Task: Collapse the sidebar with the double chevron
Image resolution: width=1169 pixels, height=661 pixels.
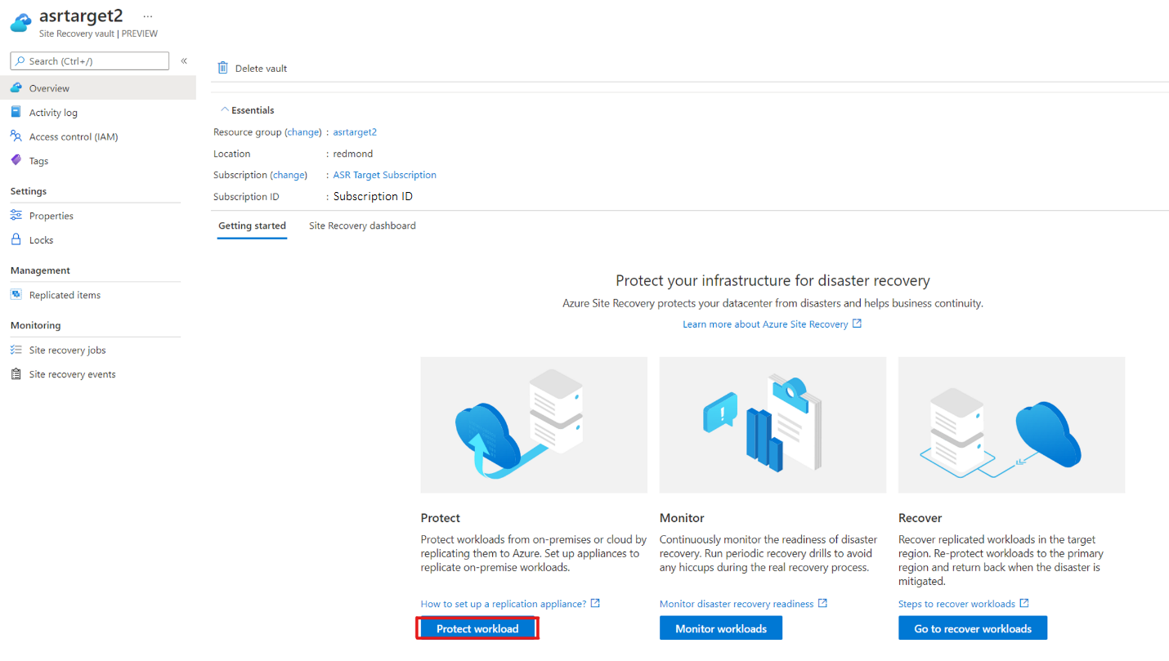Action: tap(184, 60)
